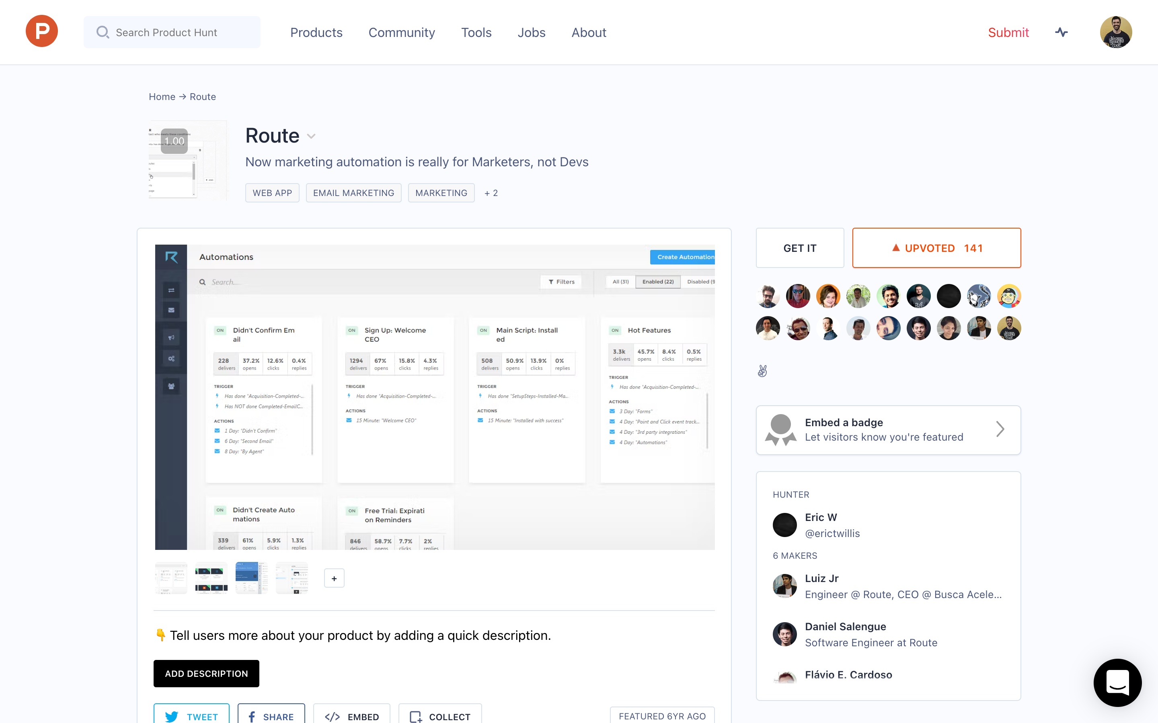Image resolution: width=1158 pixels, height=723 pixels.
Task: Go to Home breadcrumb
Action: pyautogui.click(x=162, y=96)
